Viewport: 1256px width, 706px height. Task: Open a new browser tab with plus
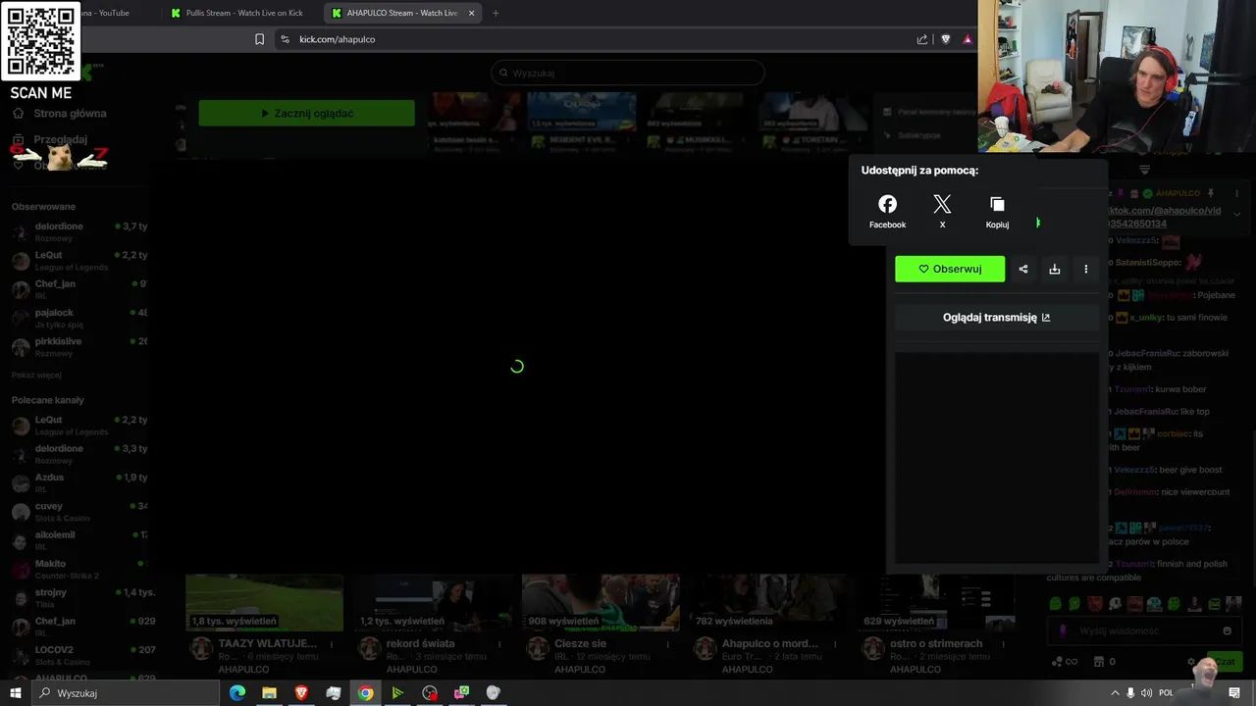click(x=496, y=13)
